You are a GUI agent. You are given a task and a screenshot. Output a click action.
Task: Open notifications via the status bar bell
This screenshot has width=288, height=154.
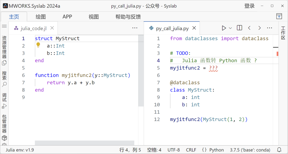click(x=279, y=150)
